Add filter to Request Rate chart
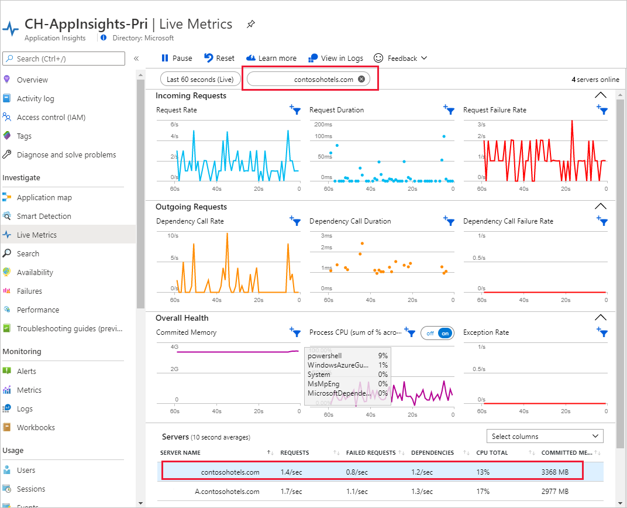Image resolution: width=627 pixels, height=508 pixels. pos(295,110)
